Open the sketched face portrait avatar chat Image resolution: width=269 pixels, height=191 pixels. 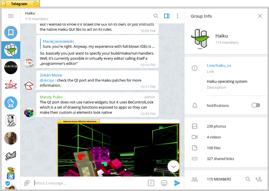(11, 121)
